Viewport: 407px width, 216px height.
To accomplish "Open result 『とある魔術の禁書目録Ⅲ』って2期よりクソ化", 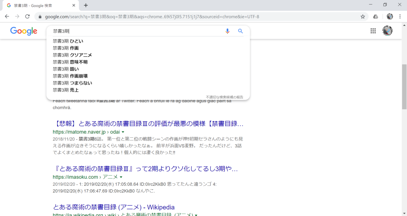I will pyautogui.click(x=145, y=169).
